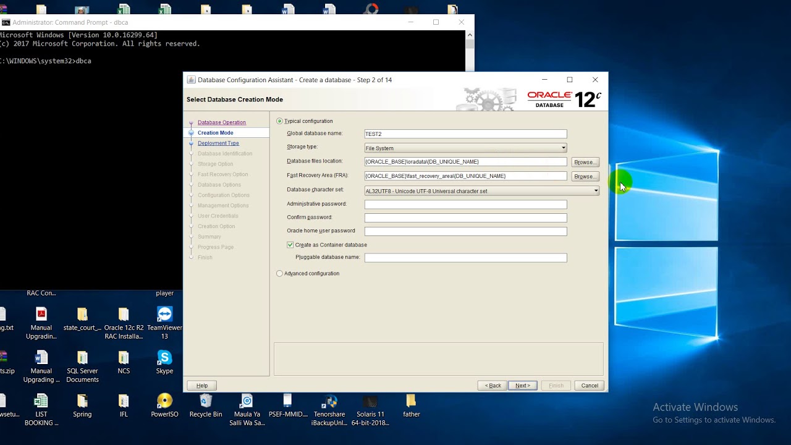Minimize the Command Prompt window
This screenshot has height=445, width=791.
pos(411,22)
